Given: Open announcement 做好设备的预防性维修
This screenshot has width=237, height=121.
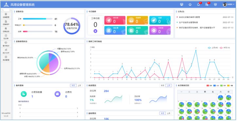Looking at the screenshot, I should point(197,28).
